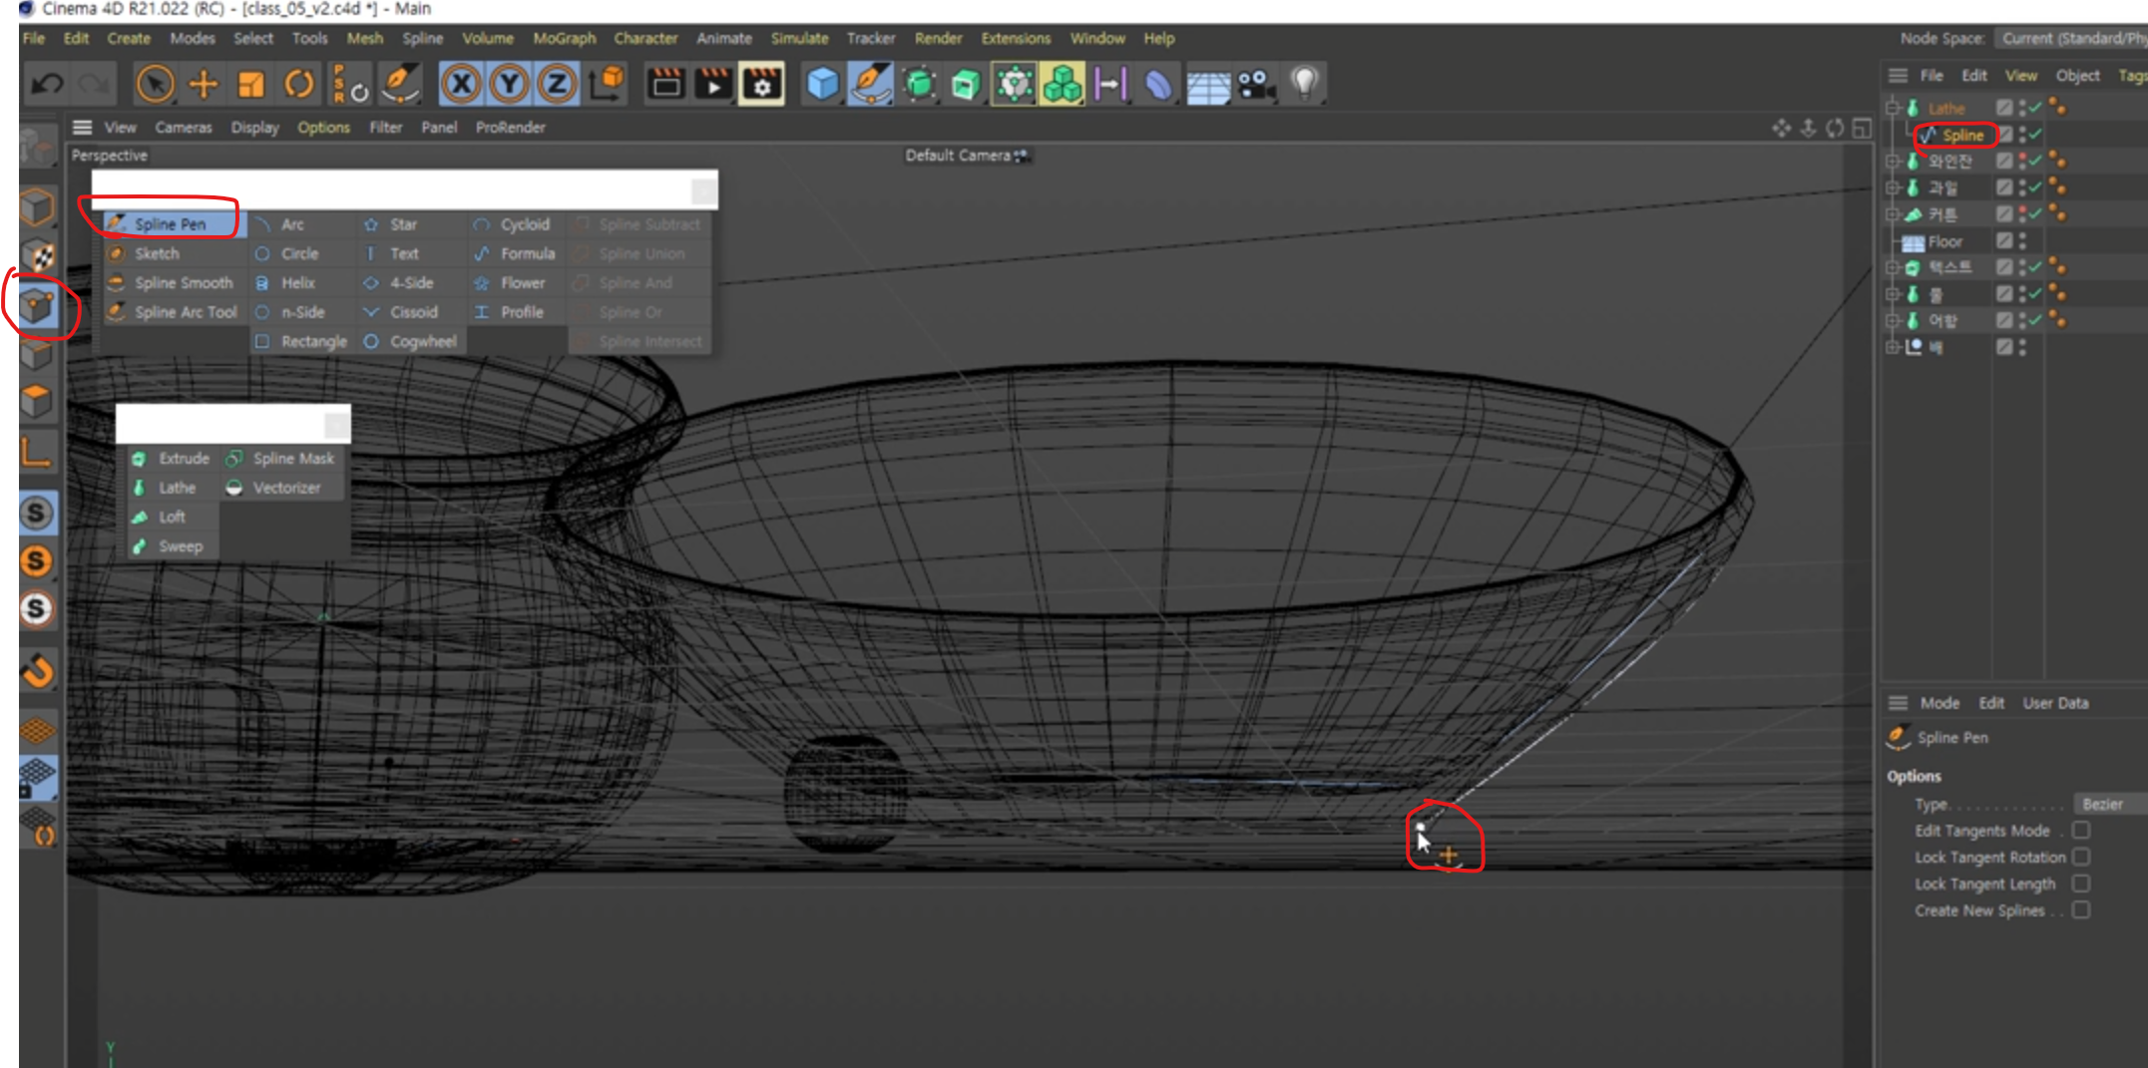Click the Extrude generator toolbar icon
Image resolution: width=2148 pixels, height=1068 pixels.
(x=966, y=85)
